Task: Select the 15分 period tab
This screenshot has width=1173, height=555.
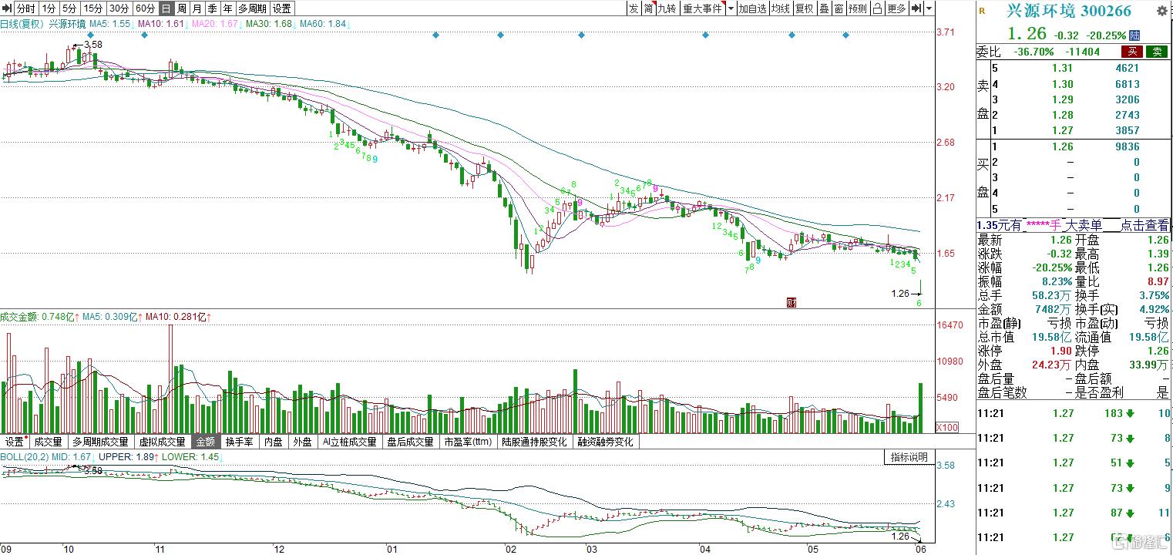Action: (x=93, y=8)
